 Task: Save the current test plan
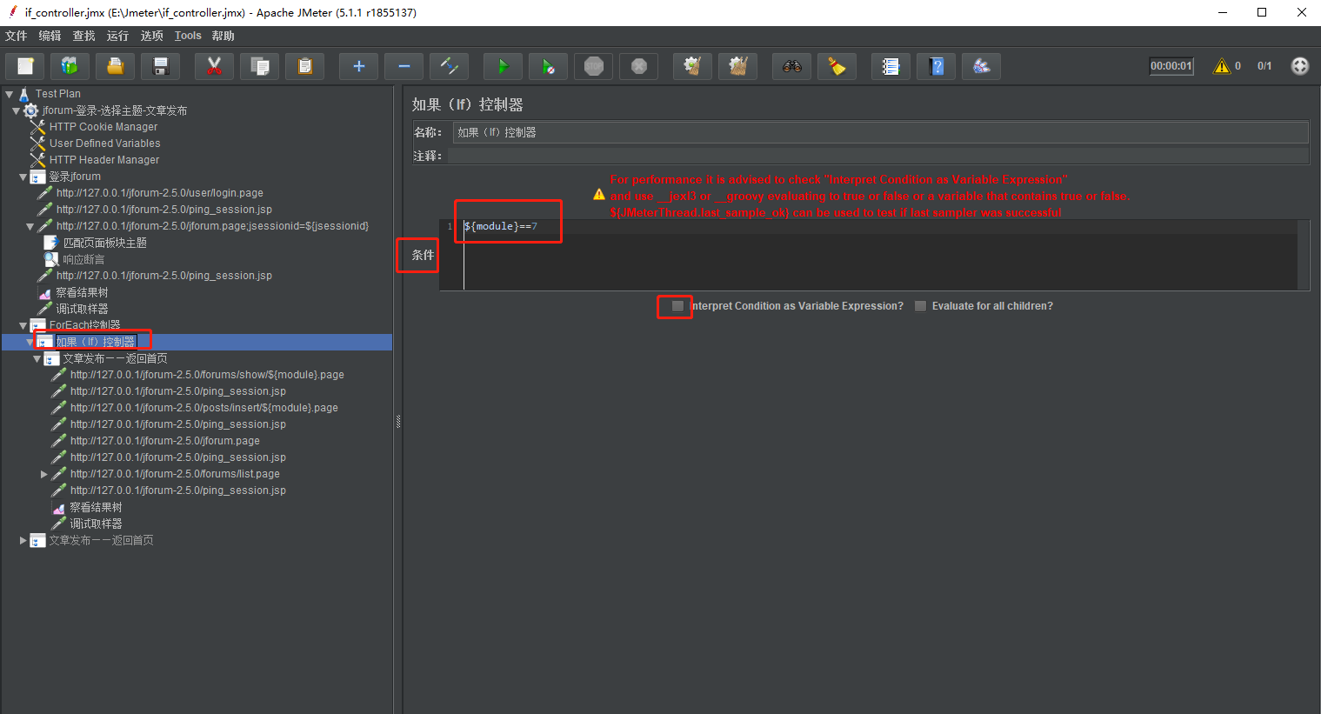160,66
